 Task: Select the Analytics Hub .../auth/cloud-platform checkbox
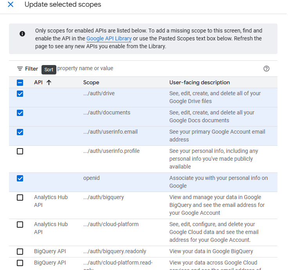click(x=20, y=225)
